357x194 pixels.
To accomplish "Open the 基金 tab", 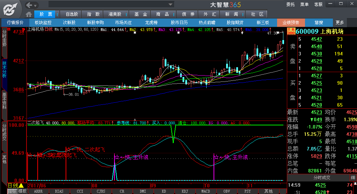I will click(141, 14).
